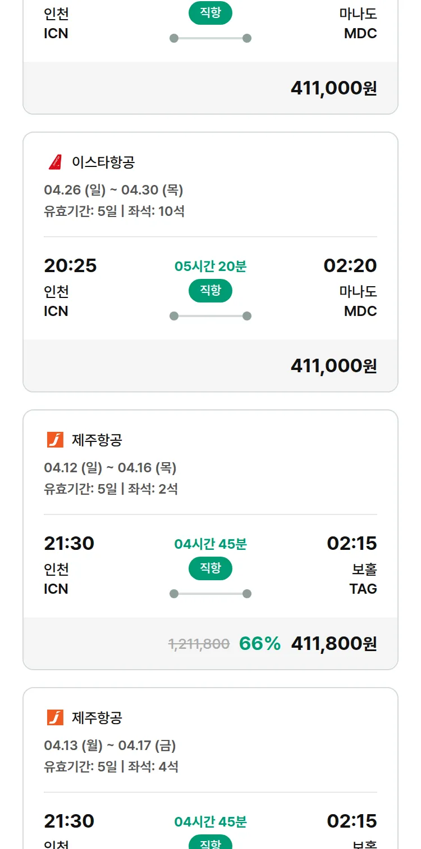Select the Jeju Air 411,800원 discounted fare
421x849 pixels.
point(333,644)
